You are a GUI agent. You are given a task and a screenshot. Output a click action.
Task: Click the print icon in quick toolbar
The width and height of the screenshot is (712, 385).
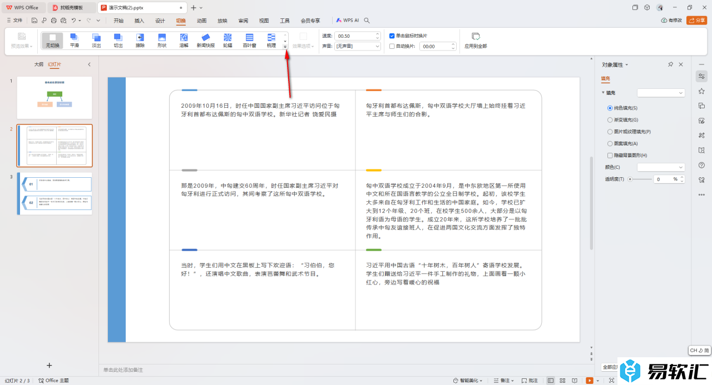(53, 21)
